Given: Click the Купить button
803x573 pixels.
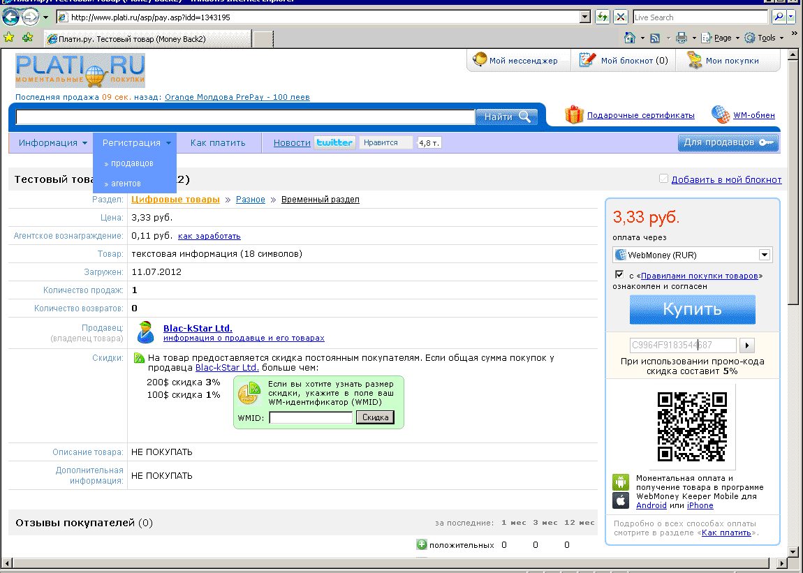Looking at the screenshot, I should pos(693,309).
